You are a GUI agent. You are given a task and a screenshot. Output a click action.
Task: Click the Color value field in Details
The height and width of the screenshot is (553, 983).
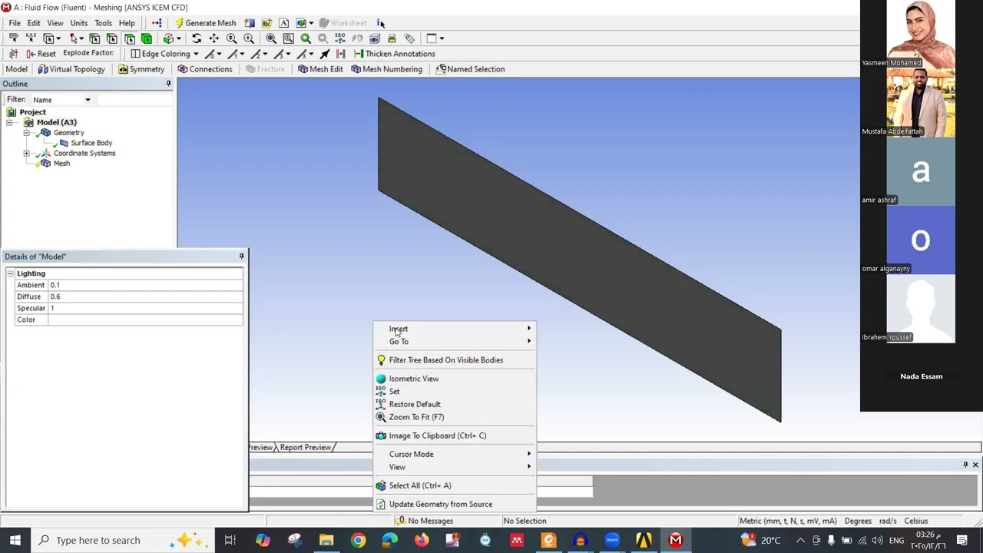tap(146, 320)
